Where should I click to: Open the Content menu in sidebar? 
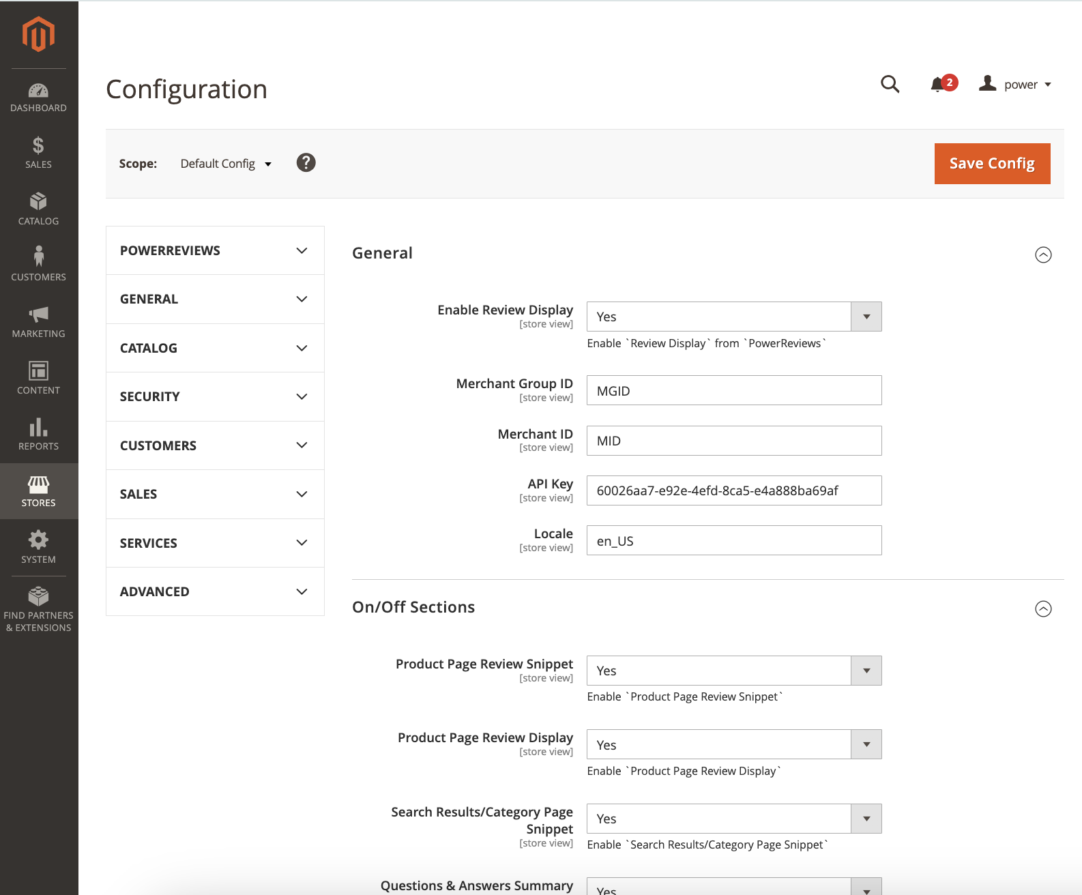39,379
